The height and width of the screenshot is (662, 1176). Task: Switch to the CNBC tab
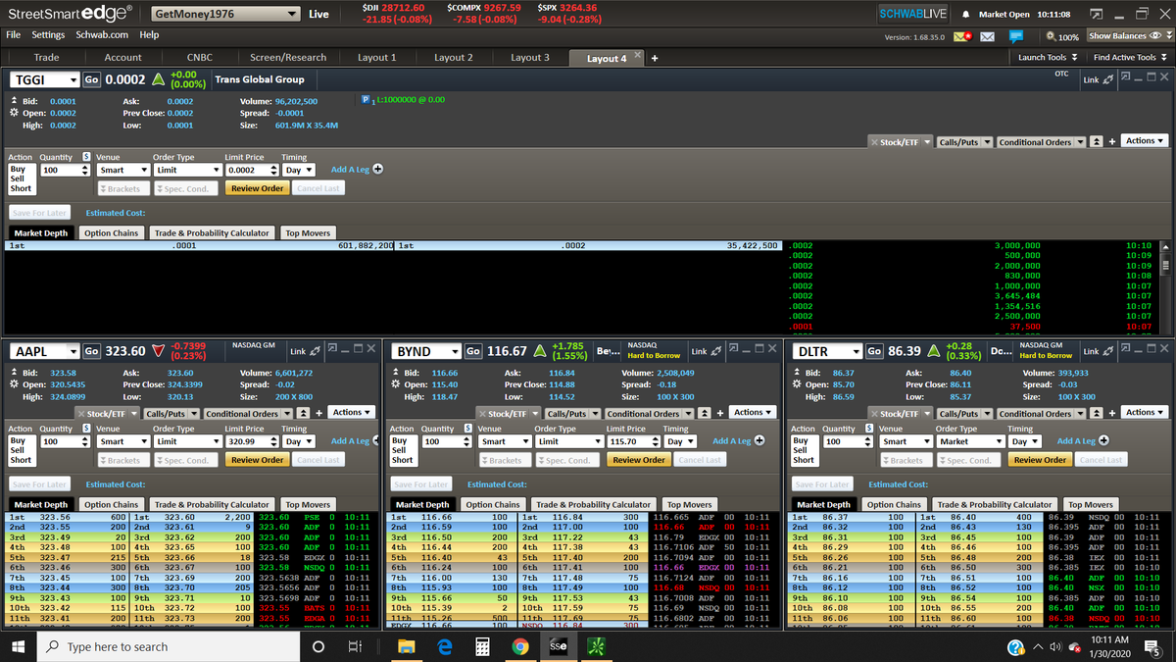(x=199, y=58)
